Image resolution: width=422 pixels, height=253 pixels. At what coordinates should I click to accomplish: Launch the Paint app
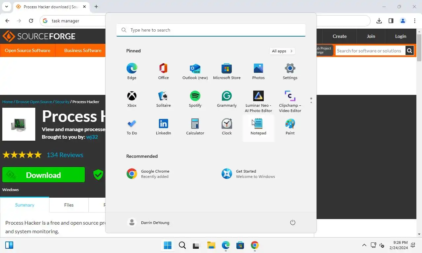point(290,127)
